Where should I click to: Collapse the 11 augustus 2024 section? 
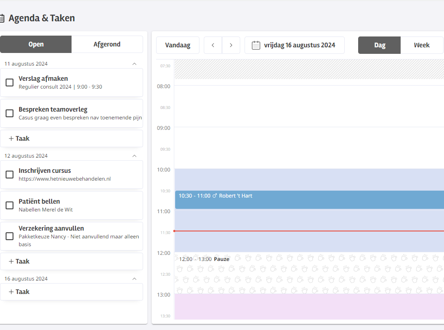[x=134, y=64]
